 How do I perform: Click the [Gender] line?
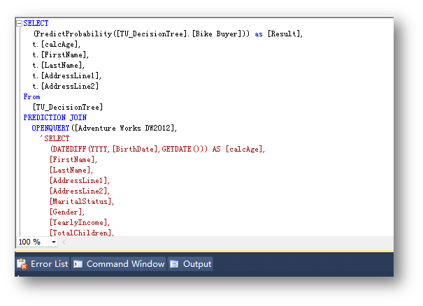66,212
